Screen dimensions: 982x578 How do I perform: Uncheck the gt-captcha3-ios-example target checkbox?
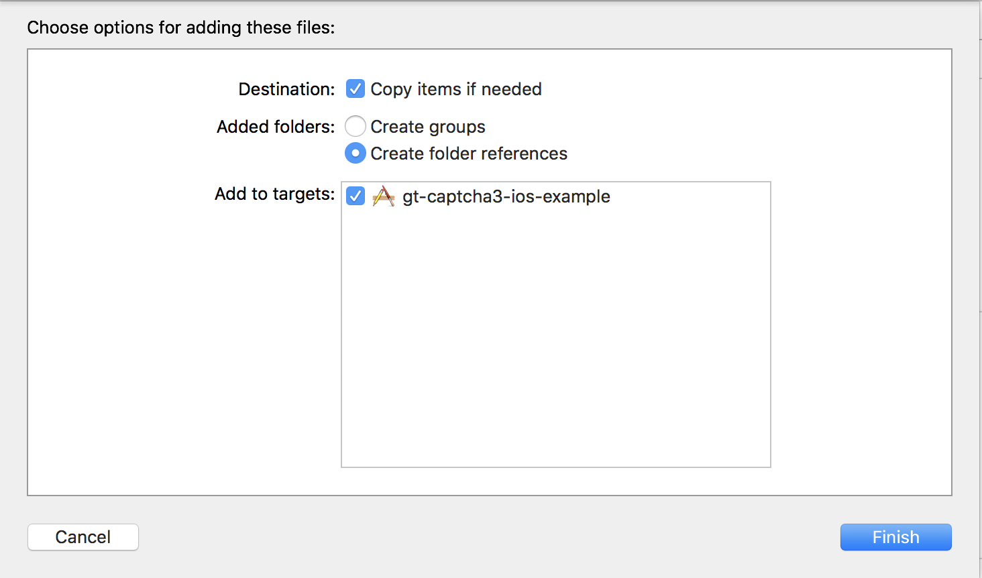pos(356,196)
